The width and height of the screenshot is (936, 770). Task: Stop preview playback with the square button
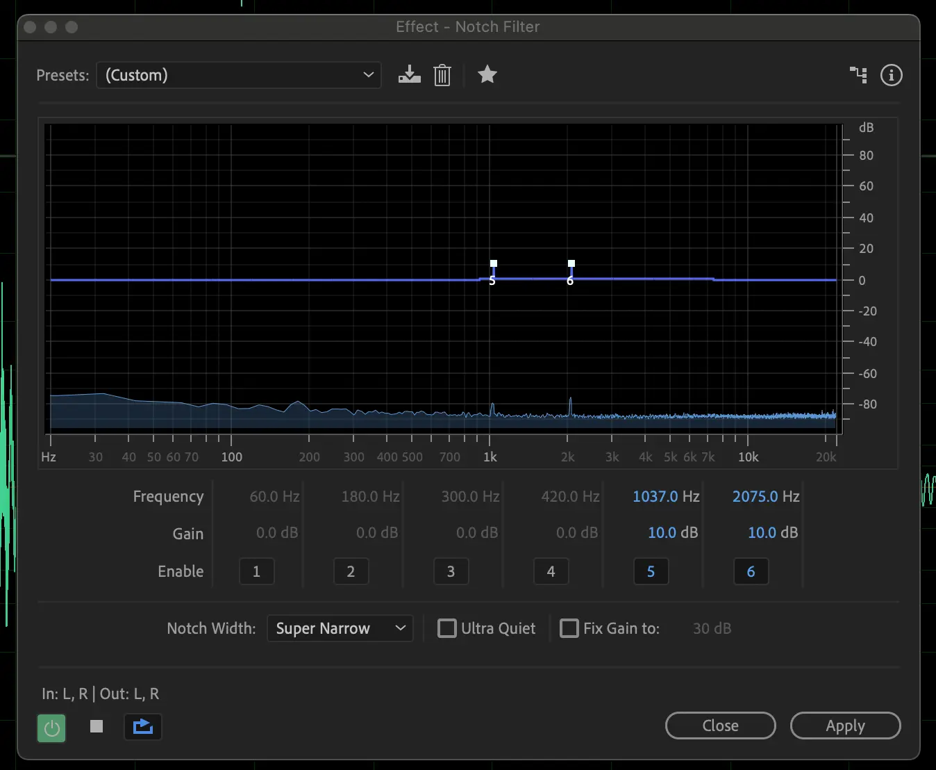97,726
